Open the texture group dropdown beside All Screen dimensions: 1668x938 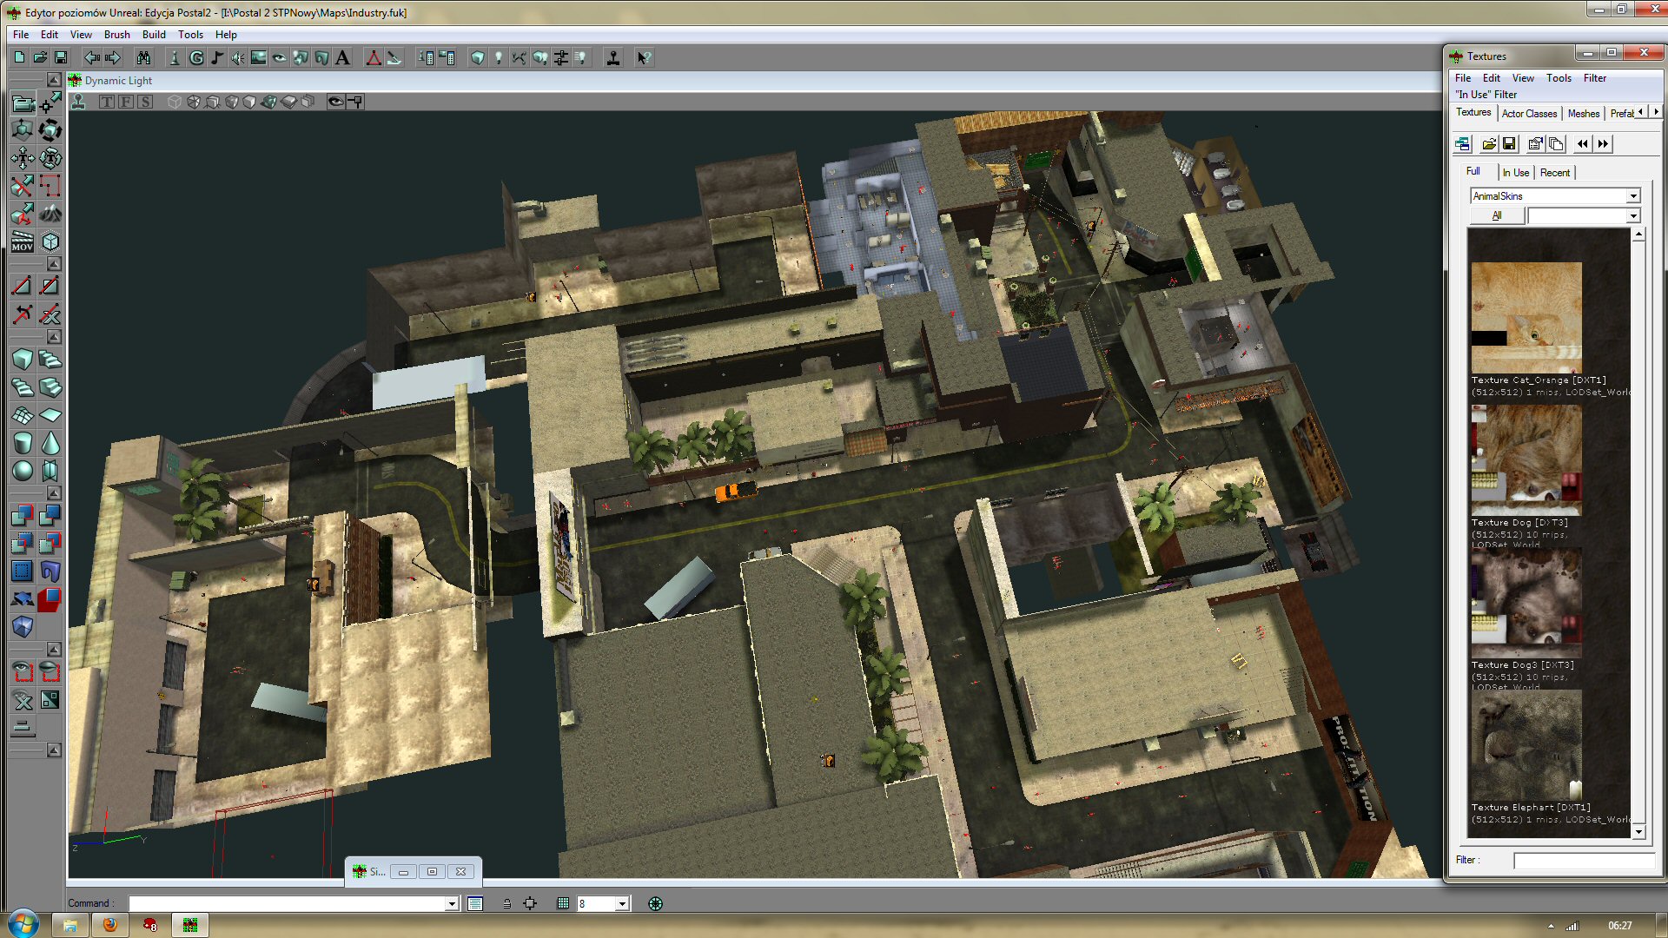pos(1633,215)
